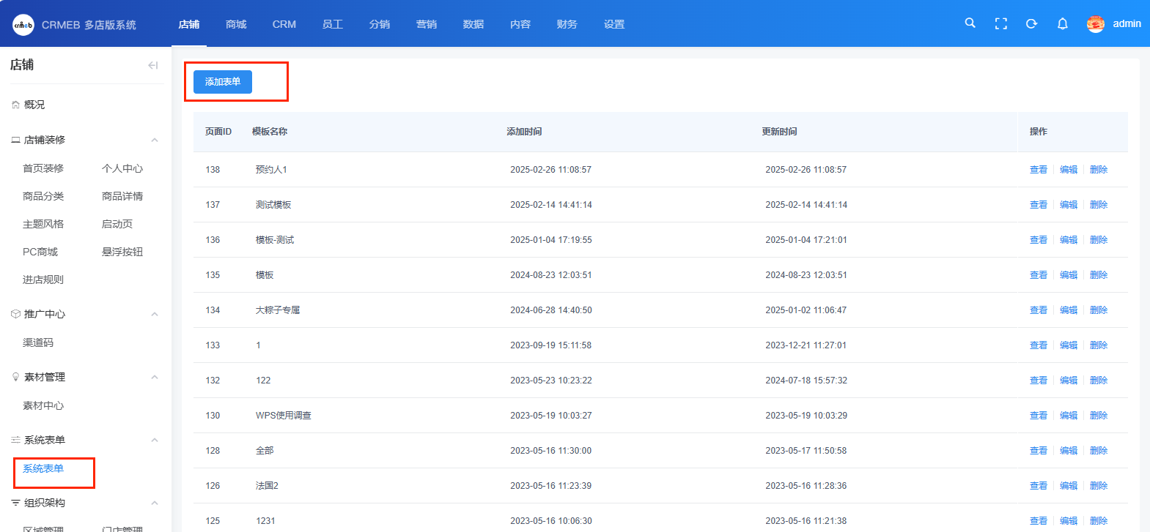View form 134 大粽子专属

[1039, 310]
